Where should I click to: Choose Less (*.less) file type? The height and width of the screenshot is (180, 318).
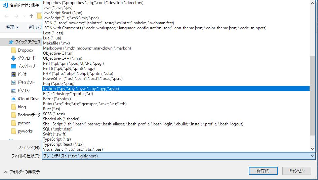[x=176, y=33]
